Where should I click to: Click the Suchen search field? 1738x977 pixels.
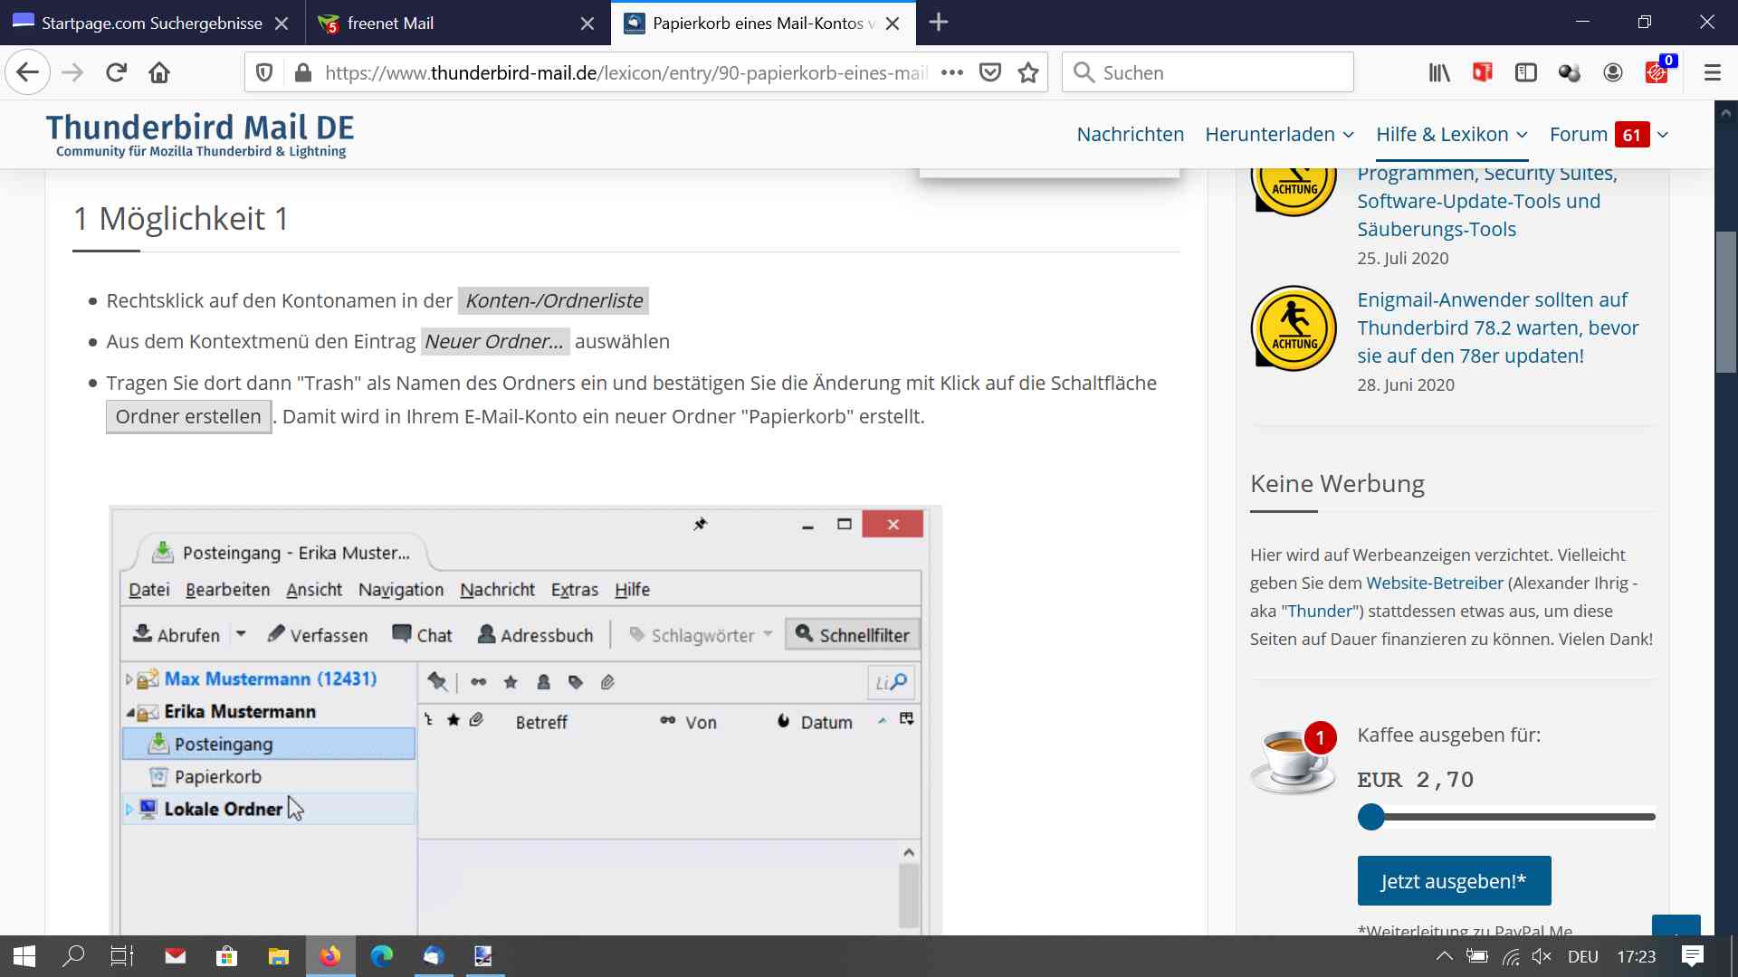[x=1208, y=72]
